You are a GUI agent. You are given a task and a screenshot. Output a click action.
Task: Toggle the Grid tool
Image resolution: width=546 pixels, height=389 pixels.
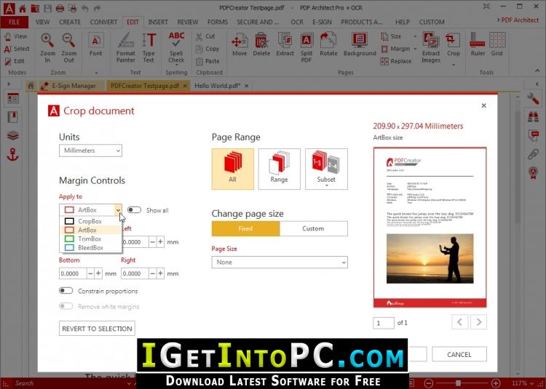(x=497, y=44)
